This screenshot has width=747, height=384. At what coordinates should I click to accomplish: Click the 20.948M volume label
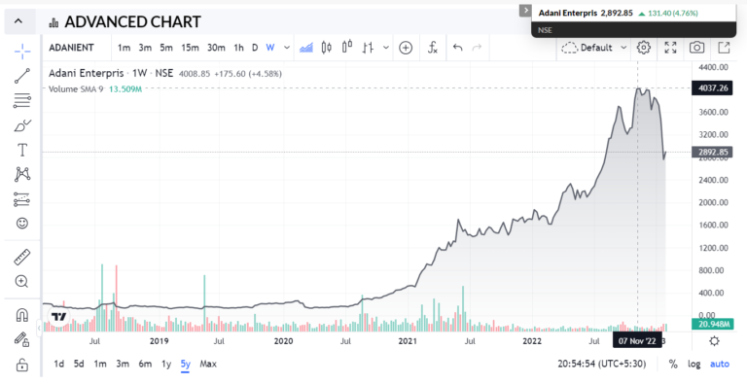coord(712,325)
